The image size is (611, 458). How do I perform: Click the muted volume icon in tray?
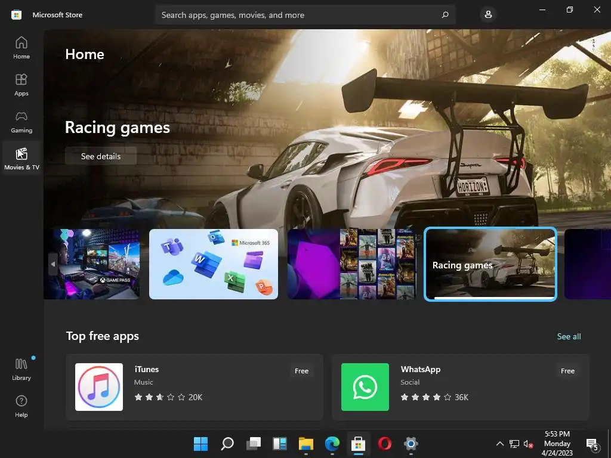[x=528, y=444]
